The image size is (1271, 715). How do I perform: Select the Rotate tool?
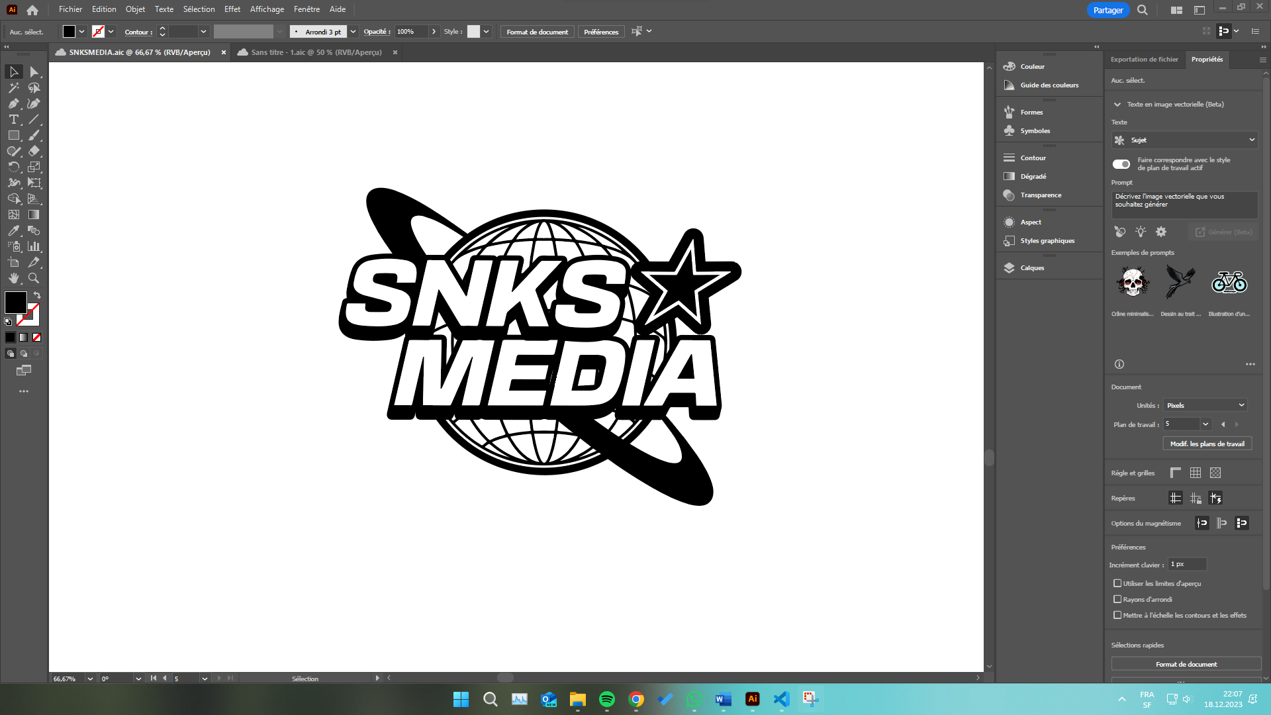coord(14,167)
